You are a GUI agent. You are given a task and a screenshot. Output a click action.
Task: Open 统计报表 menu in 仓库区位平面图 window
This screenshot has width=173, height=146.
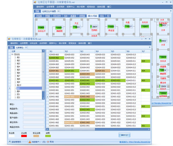coord(81,7)
